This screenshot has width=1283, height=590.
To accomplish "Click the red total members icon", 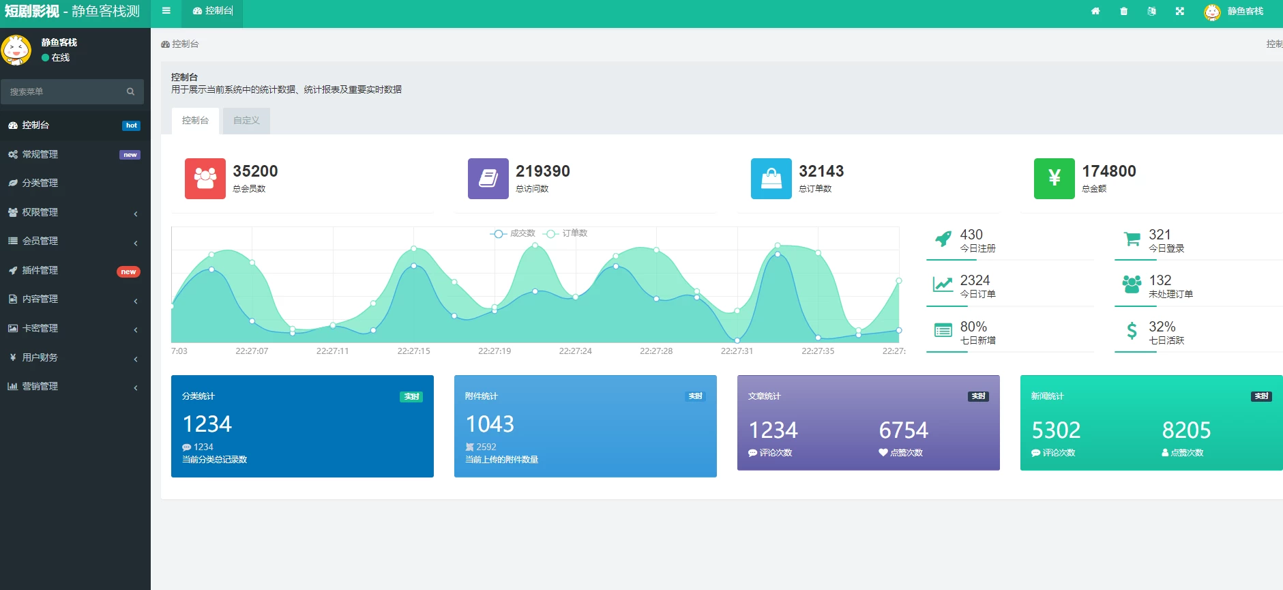I will [205, 179].
